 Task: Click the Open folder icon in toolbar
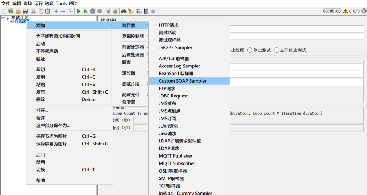pyautogui.click(x=18, y=11)
